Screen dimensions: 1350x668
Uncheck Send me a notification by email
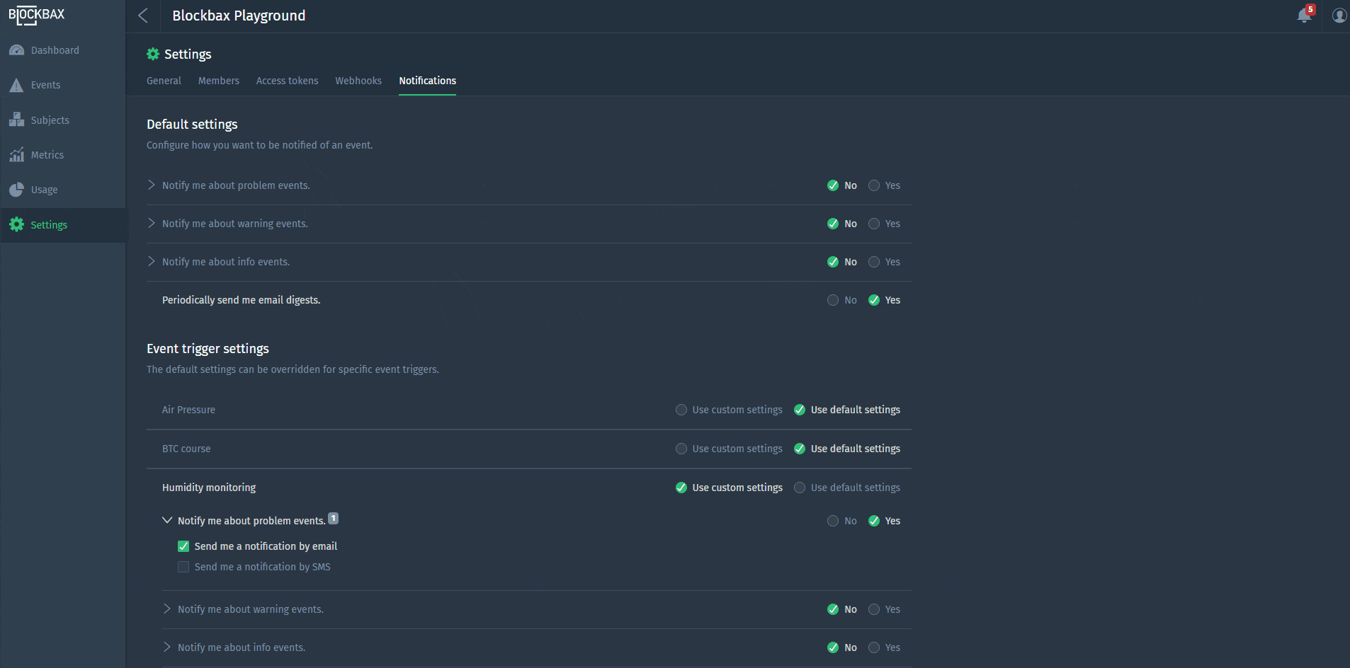183,546
